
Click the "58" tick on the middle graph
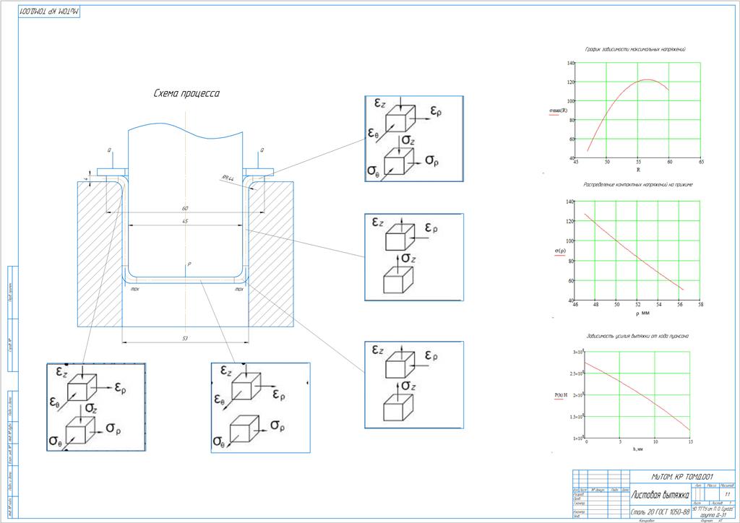click(700, 304)
